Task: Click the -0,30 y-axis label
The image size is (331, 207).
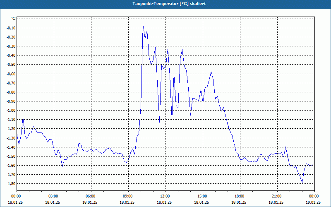Action: [x=11, y=46]
